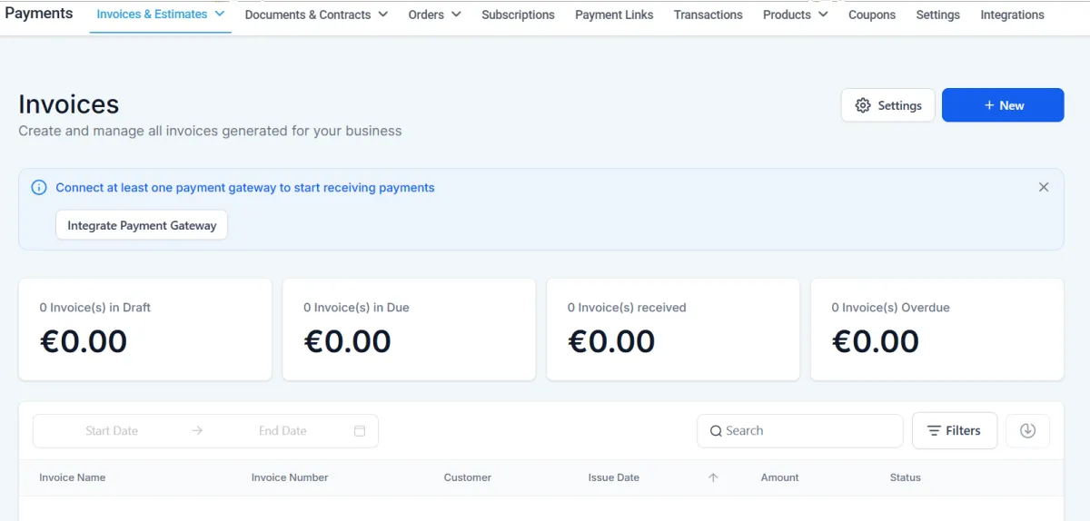1090x521 pixels.
Task: Open the invoice Settings gear button
Action: [x=887, y=105]
